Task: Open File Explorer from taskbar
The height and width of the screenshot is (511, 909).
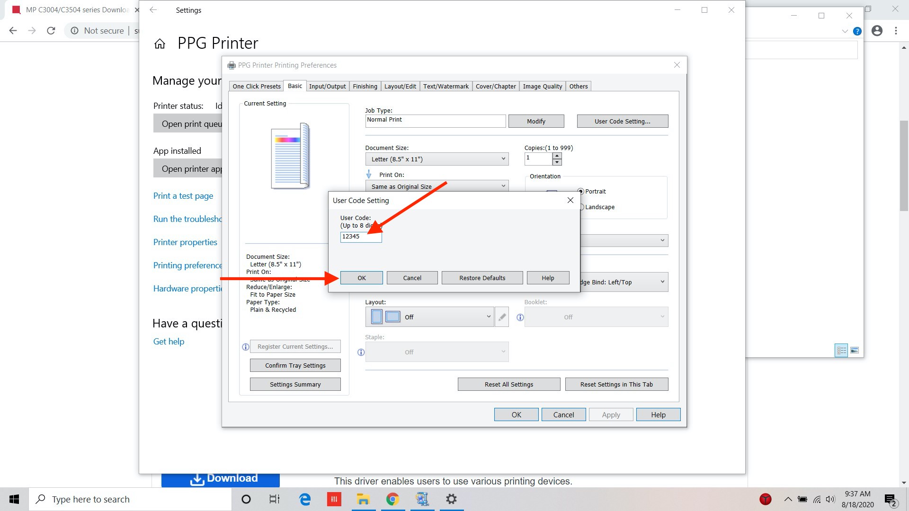Action: (363, 499)
